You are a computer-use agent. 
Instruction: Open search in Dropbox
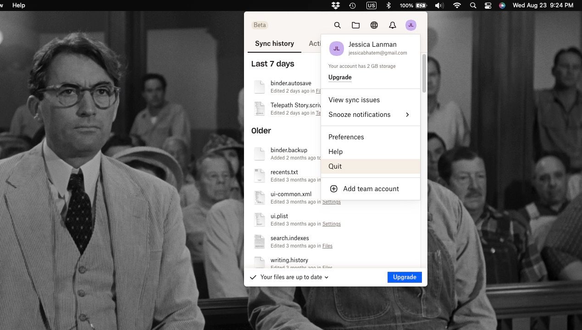(x=337, y=25)
